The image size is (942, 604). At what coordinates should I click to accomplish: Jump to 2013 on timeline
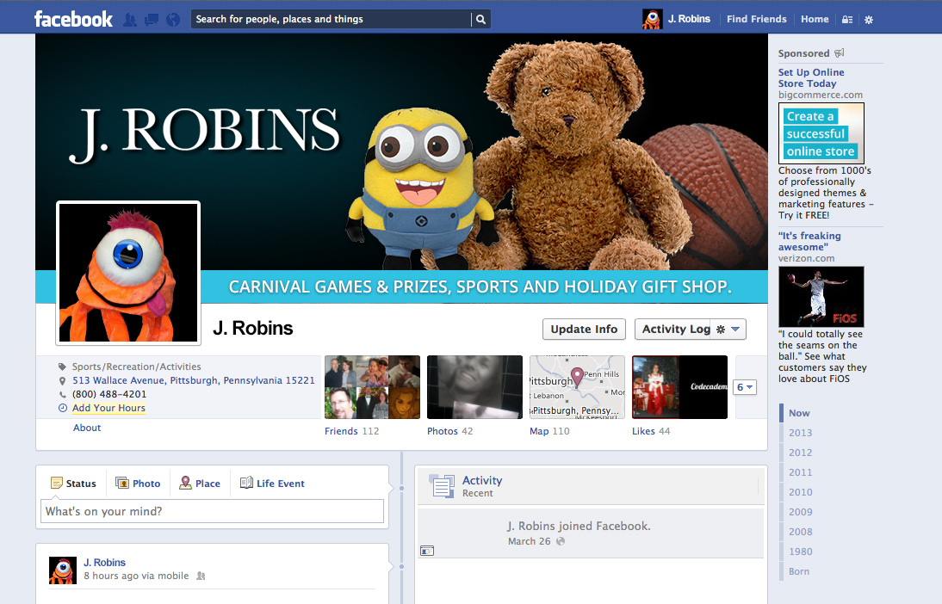[x=800, y=433]
